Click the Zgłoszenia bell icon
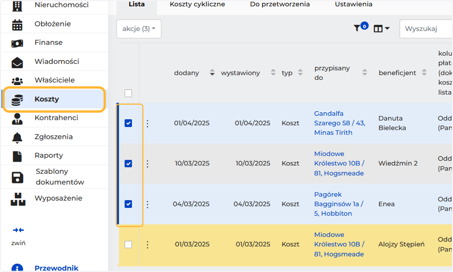Screen dimensions: 453x272 click(17, 138)
